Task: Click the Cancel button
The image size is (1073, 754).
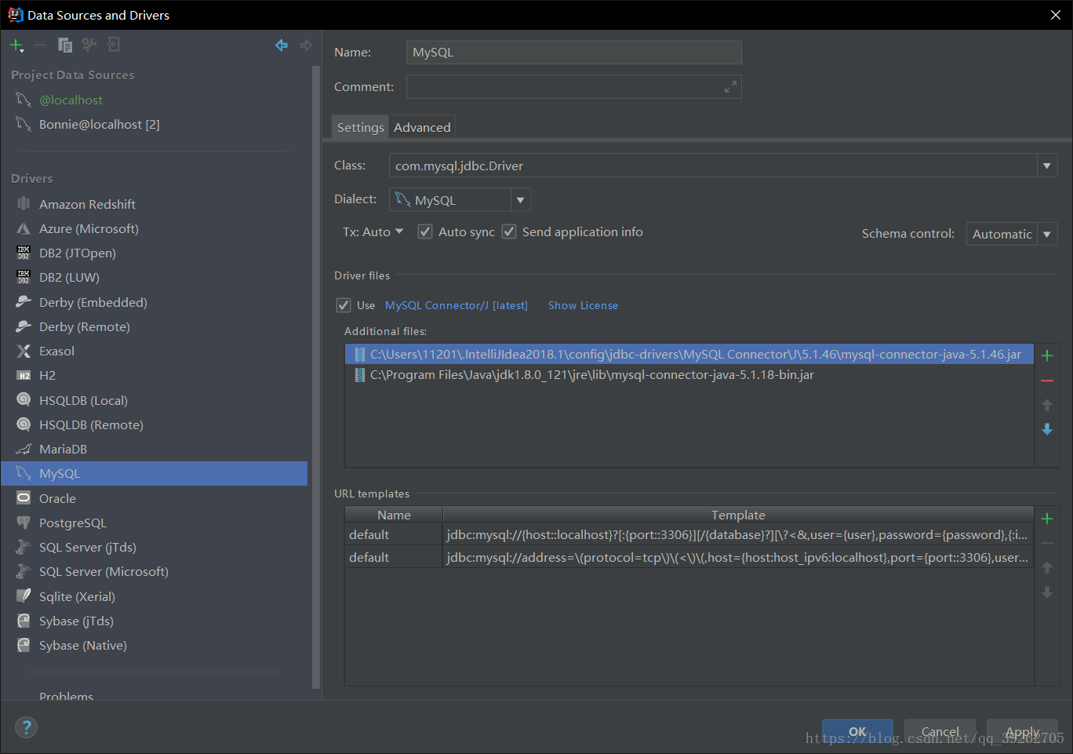Action: pyautogui.click(x=940, y=731)
